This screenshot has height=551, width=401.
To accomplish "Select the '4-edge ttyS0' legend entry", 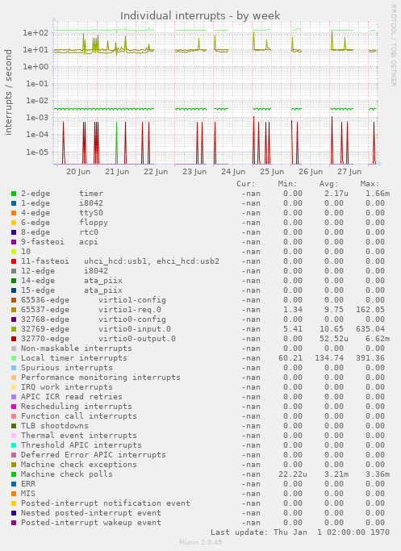I will point(62,213).
